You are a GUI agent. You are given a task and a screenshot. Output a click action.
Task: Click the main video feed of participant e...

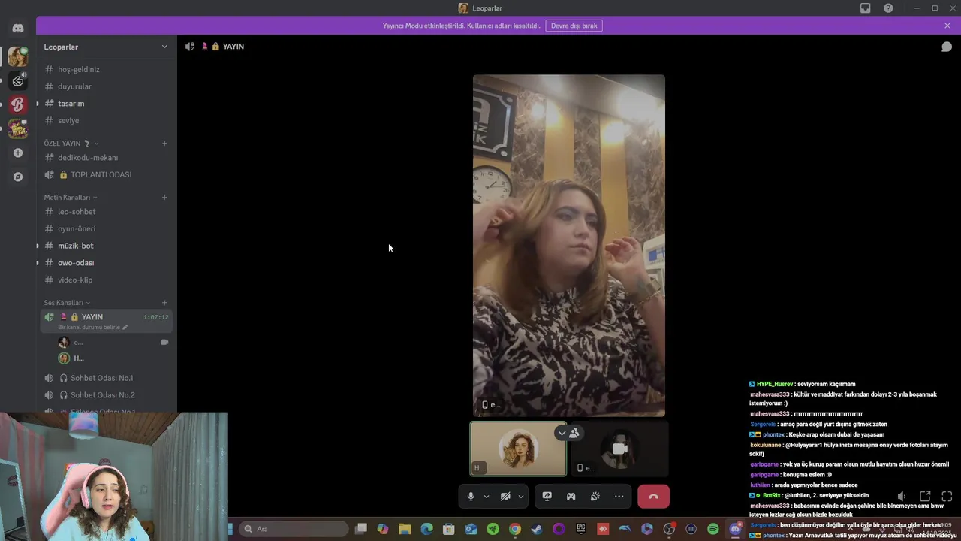click(x=569, y=246)
